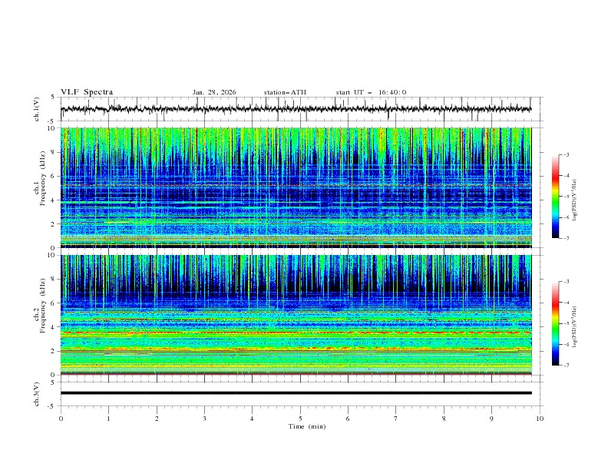
Task: Click the 6 minute tick label on time axis
Action: [x=348, y=419]
